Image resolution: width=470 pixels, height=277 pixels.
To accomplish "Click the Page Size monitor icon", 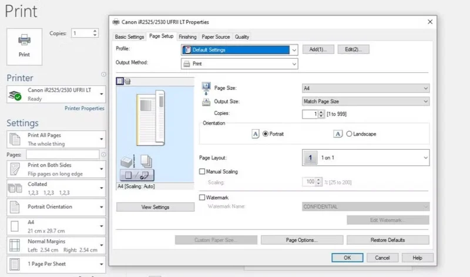I will click(x=206, y=89).
